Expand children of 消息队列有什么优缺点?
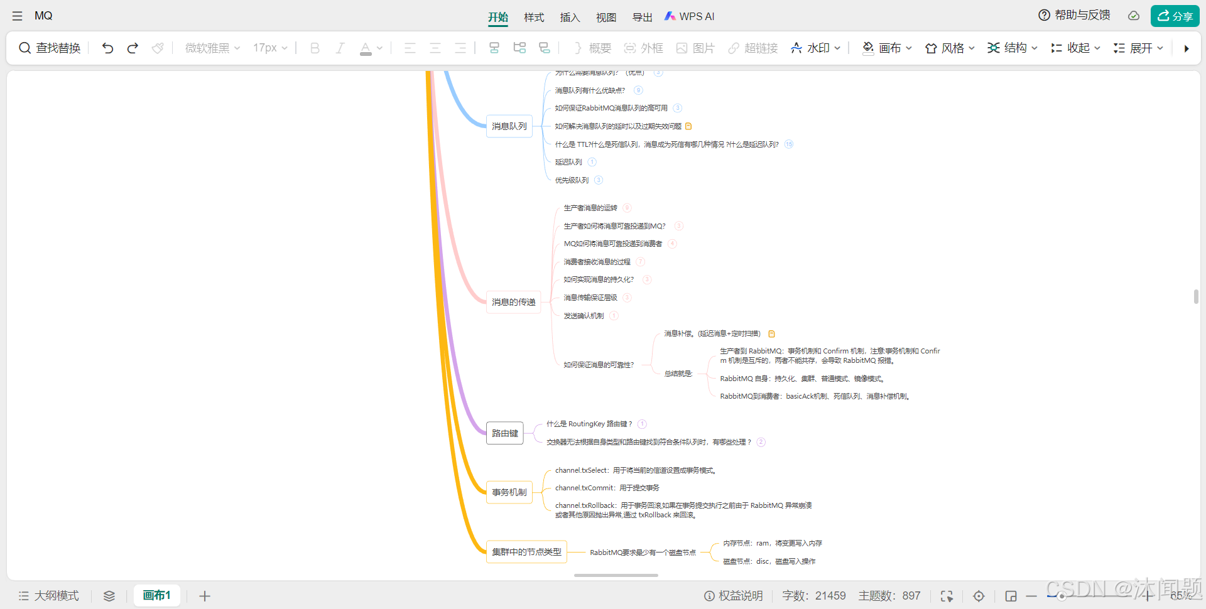 pyautogui.click(x=638, y=90)
